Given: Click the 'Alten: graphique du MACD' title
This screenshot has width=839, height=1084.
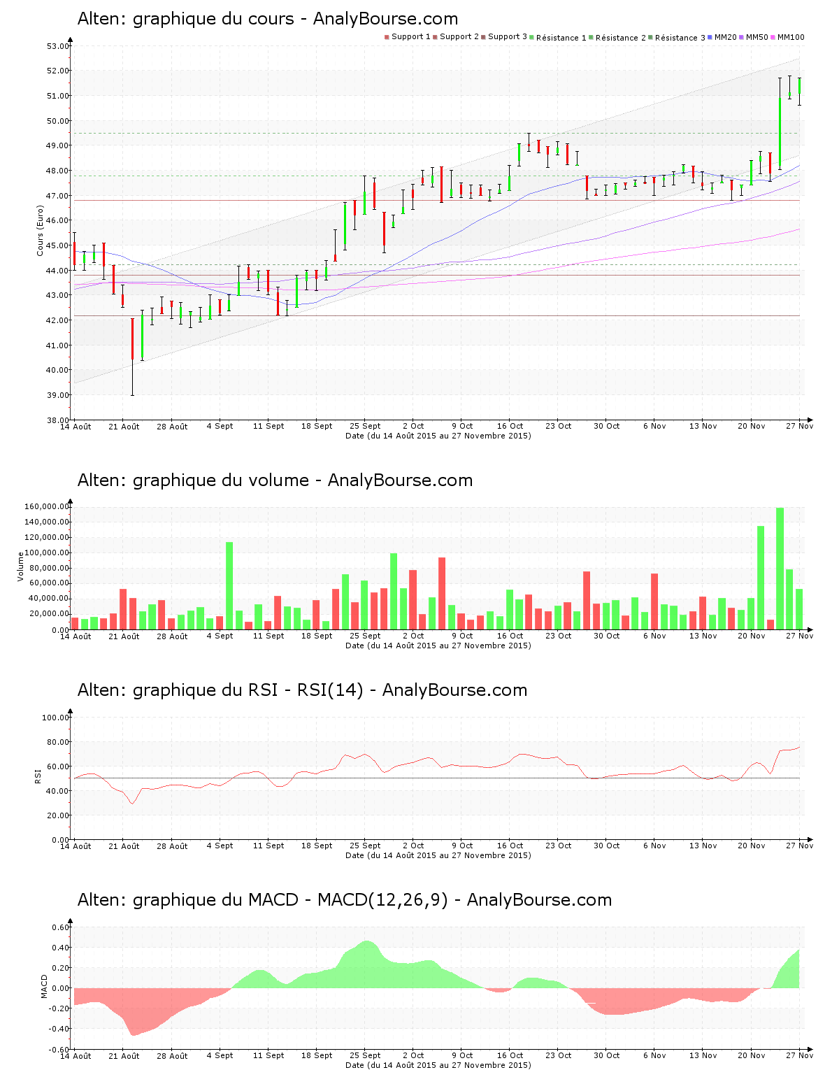Looking at the screenshot, I should click(345, 900).
